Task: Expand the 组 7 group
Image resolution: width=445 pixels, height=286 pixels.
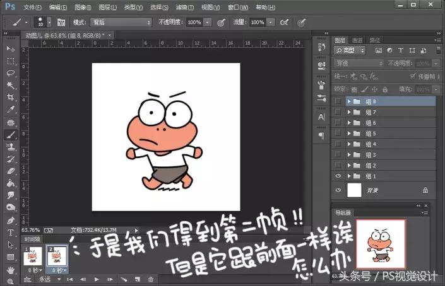Action: tap(349, 112)
